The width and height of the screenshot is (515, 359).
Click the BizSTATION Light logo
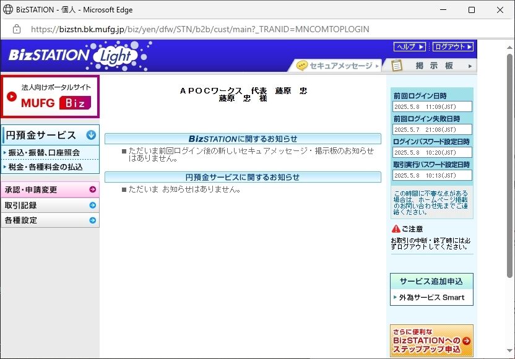[x=79, y=56]
